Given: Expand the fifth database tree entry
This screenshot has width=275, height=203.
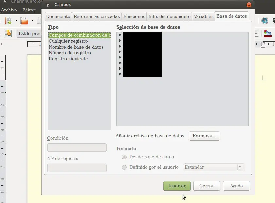Looking at the screenshot, I should click(120, 57).
